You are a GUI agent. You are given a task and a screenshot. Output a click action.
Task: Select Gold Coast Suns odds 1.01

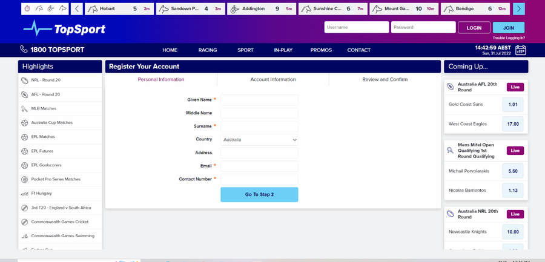513,104
